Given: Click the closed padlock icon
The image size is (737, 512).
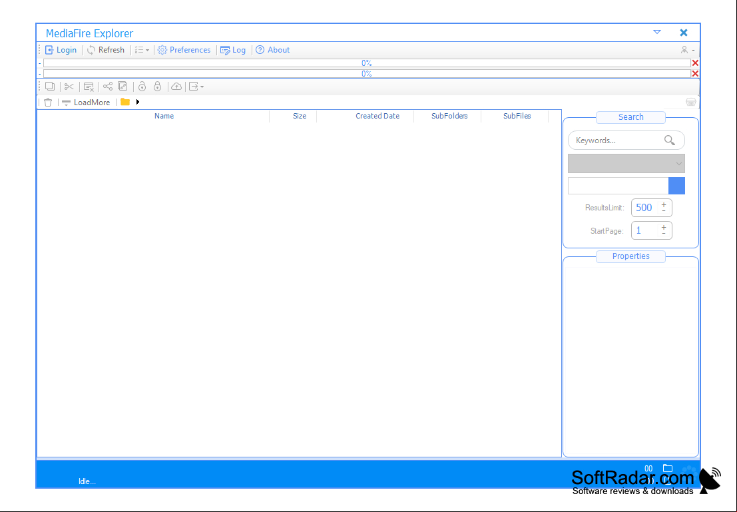Looking at the screenshot, I should [x=158, y=87].
